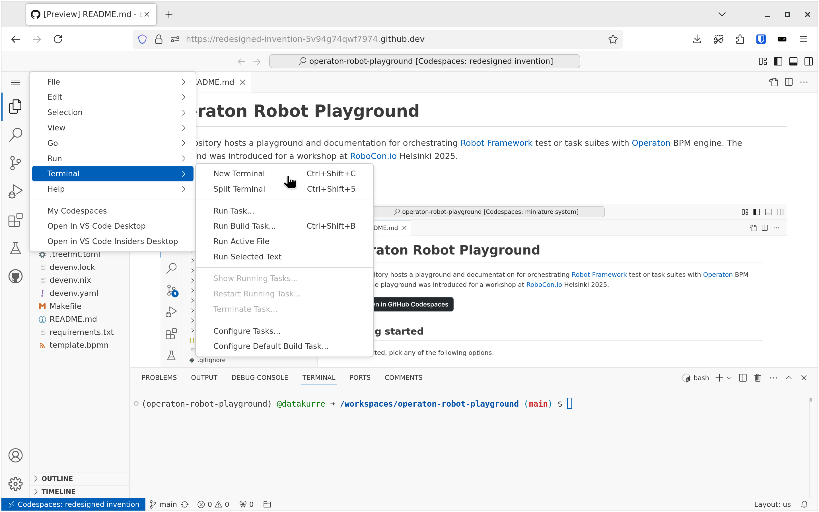Add a new terminal with plus icon
Viewport: 819px width, 512px height.
point(719,378)
